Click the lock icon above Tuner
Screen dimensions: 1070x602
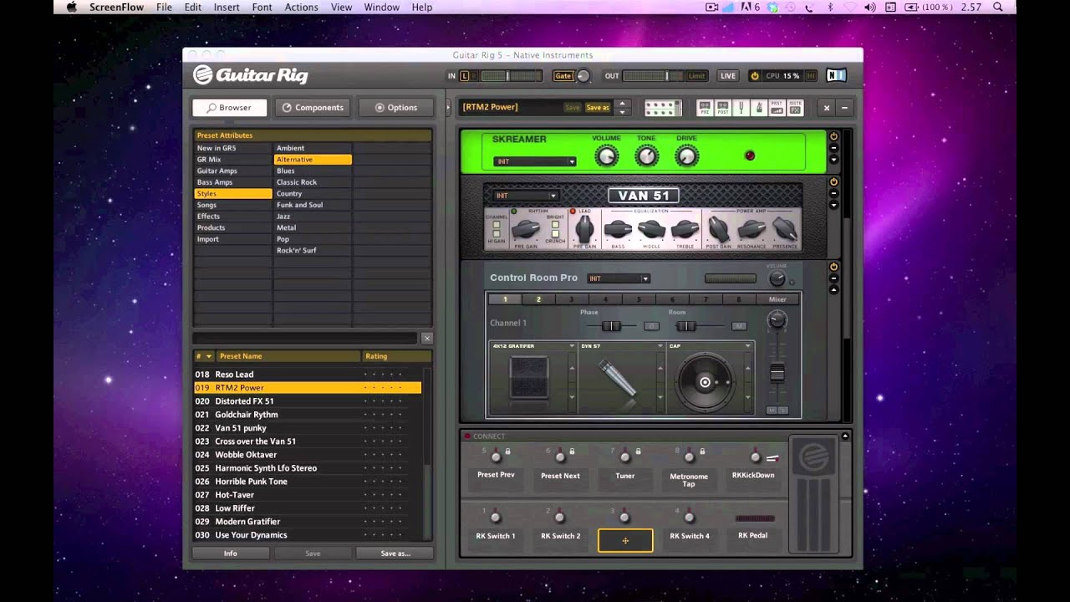coord(638,451)
